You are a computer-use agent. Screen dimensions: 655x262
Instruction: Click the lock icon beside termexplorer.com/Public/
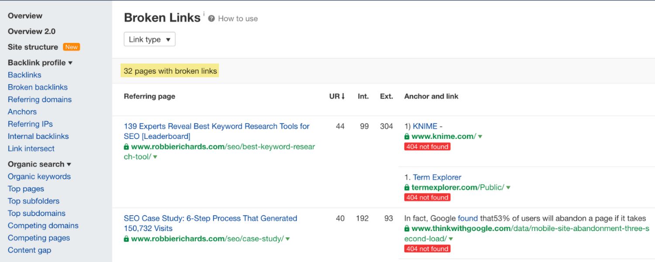[407, 187]
